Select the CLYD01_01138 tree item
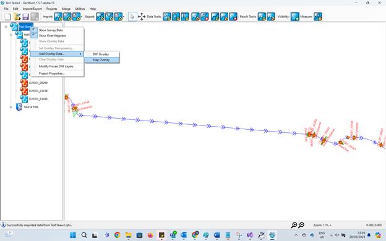Image resolution: width=386 pixels, height=241 pixels. [38, 91]
